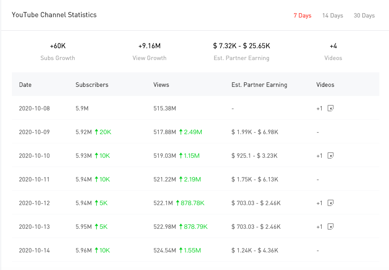Switch to the 7 Days tab
This screenshot has width=389, height=270.
point(302,15)
